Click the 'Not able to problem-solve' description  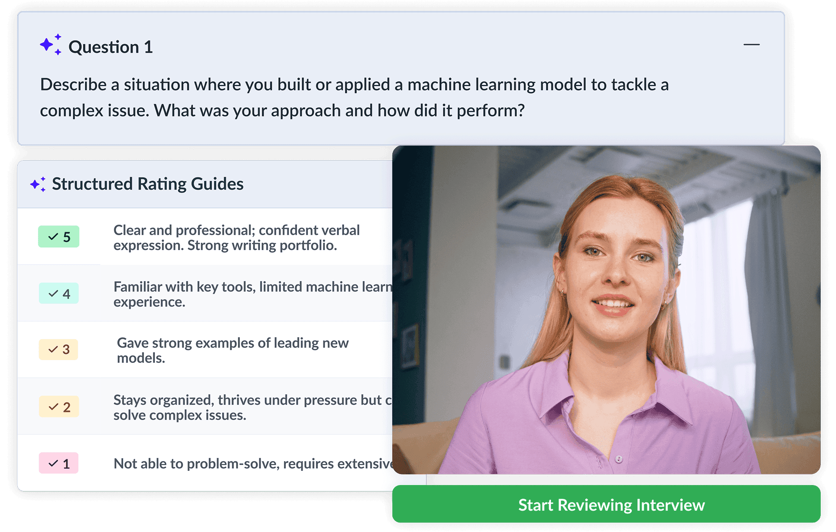coord(253,464)
